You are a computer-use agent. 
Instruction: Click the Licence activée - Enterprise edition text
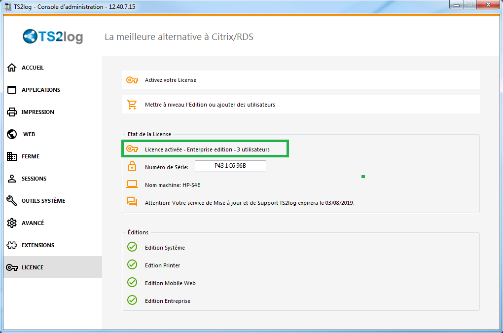point(207,149)
